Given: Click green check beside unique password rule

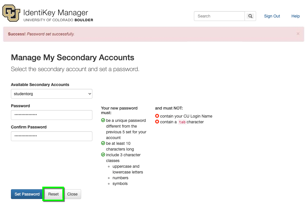Looking at the screenshot, I should point(103,120).
